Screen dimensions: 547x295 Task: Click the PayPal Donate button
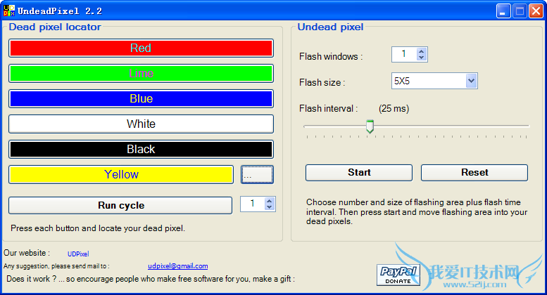[x=398, y=275]
